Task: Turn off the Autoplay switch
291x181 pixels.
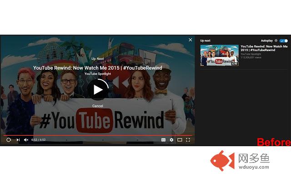Action: tap(284, 41)
